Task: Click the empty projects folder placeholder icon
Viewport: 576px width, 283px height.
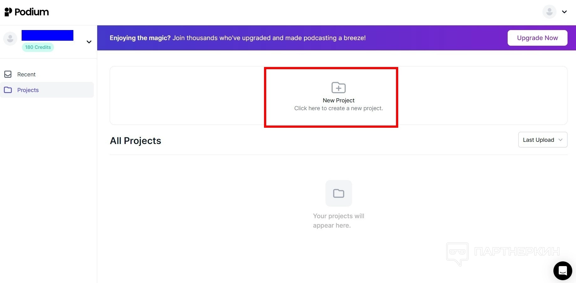Action: coord(338,193)
